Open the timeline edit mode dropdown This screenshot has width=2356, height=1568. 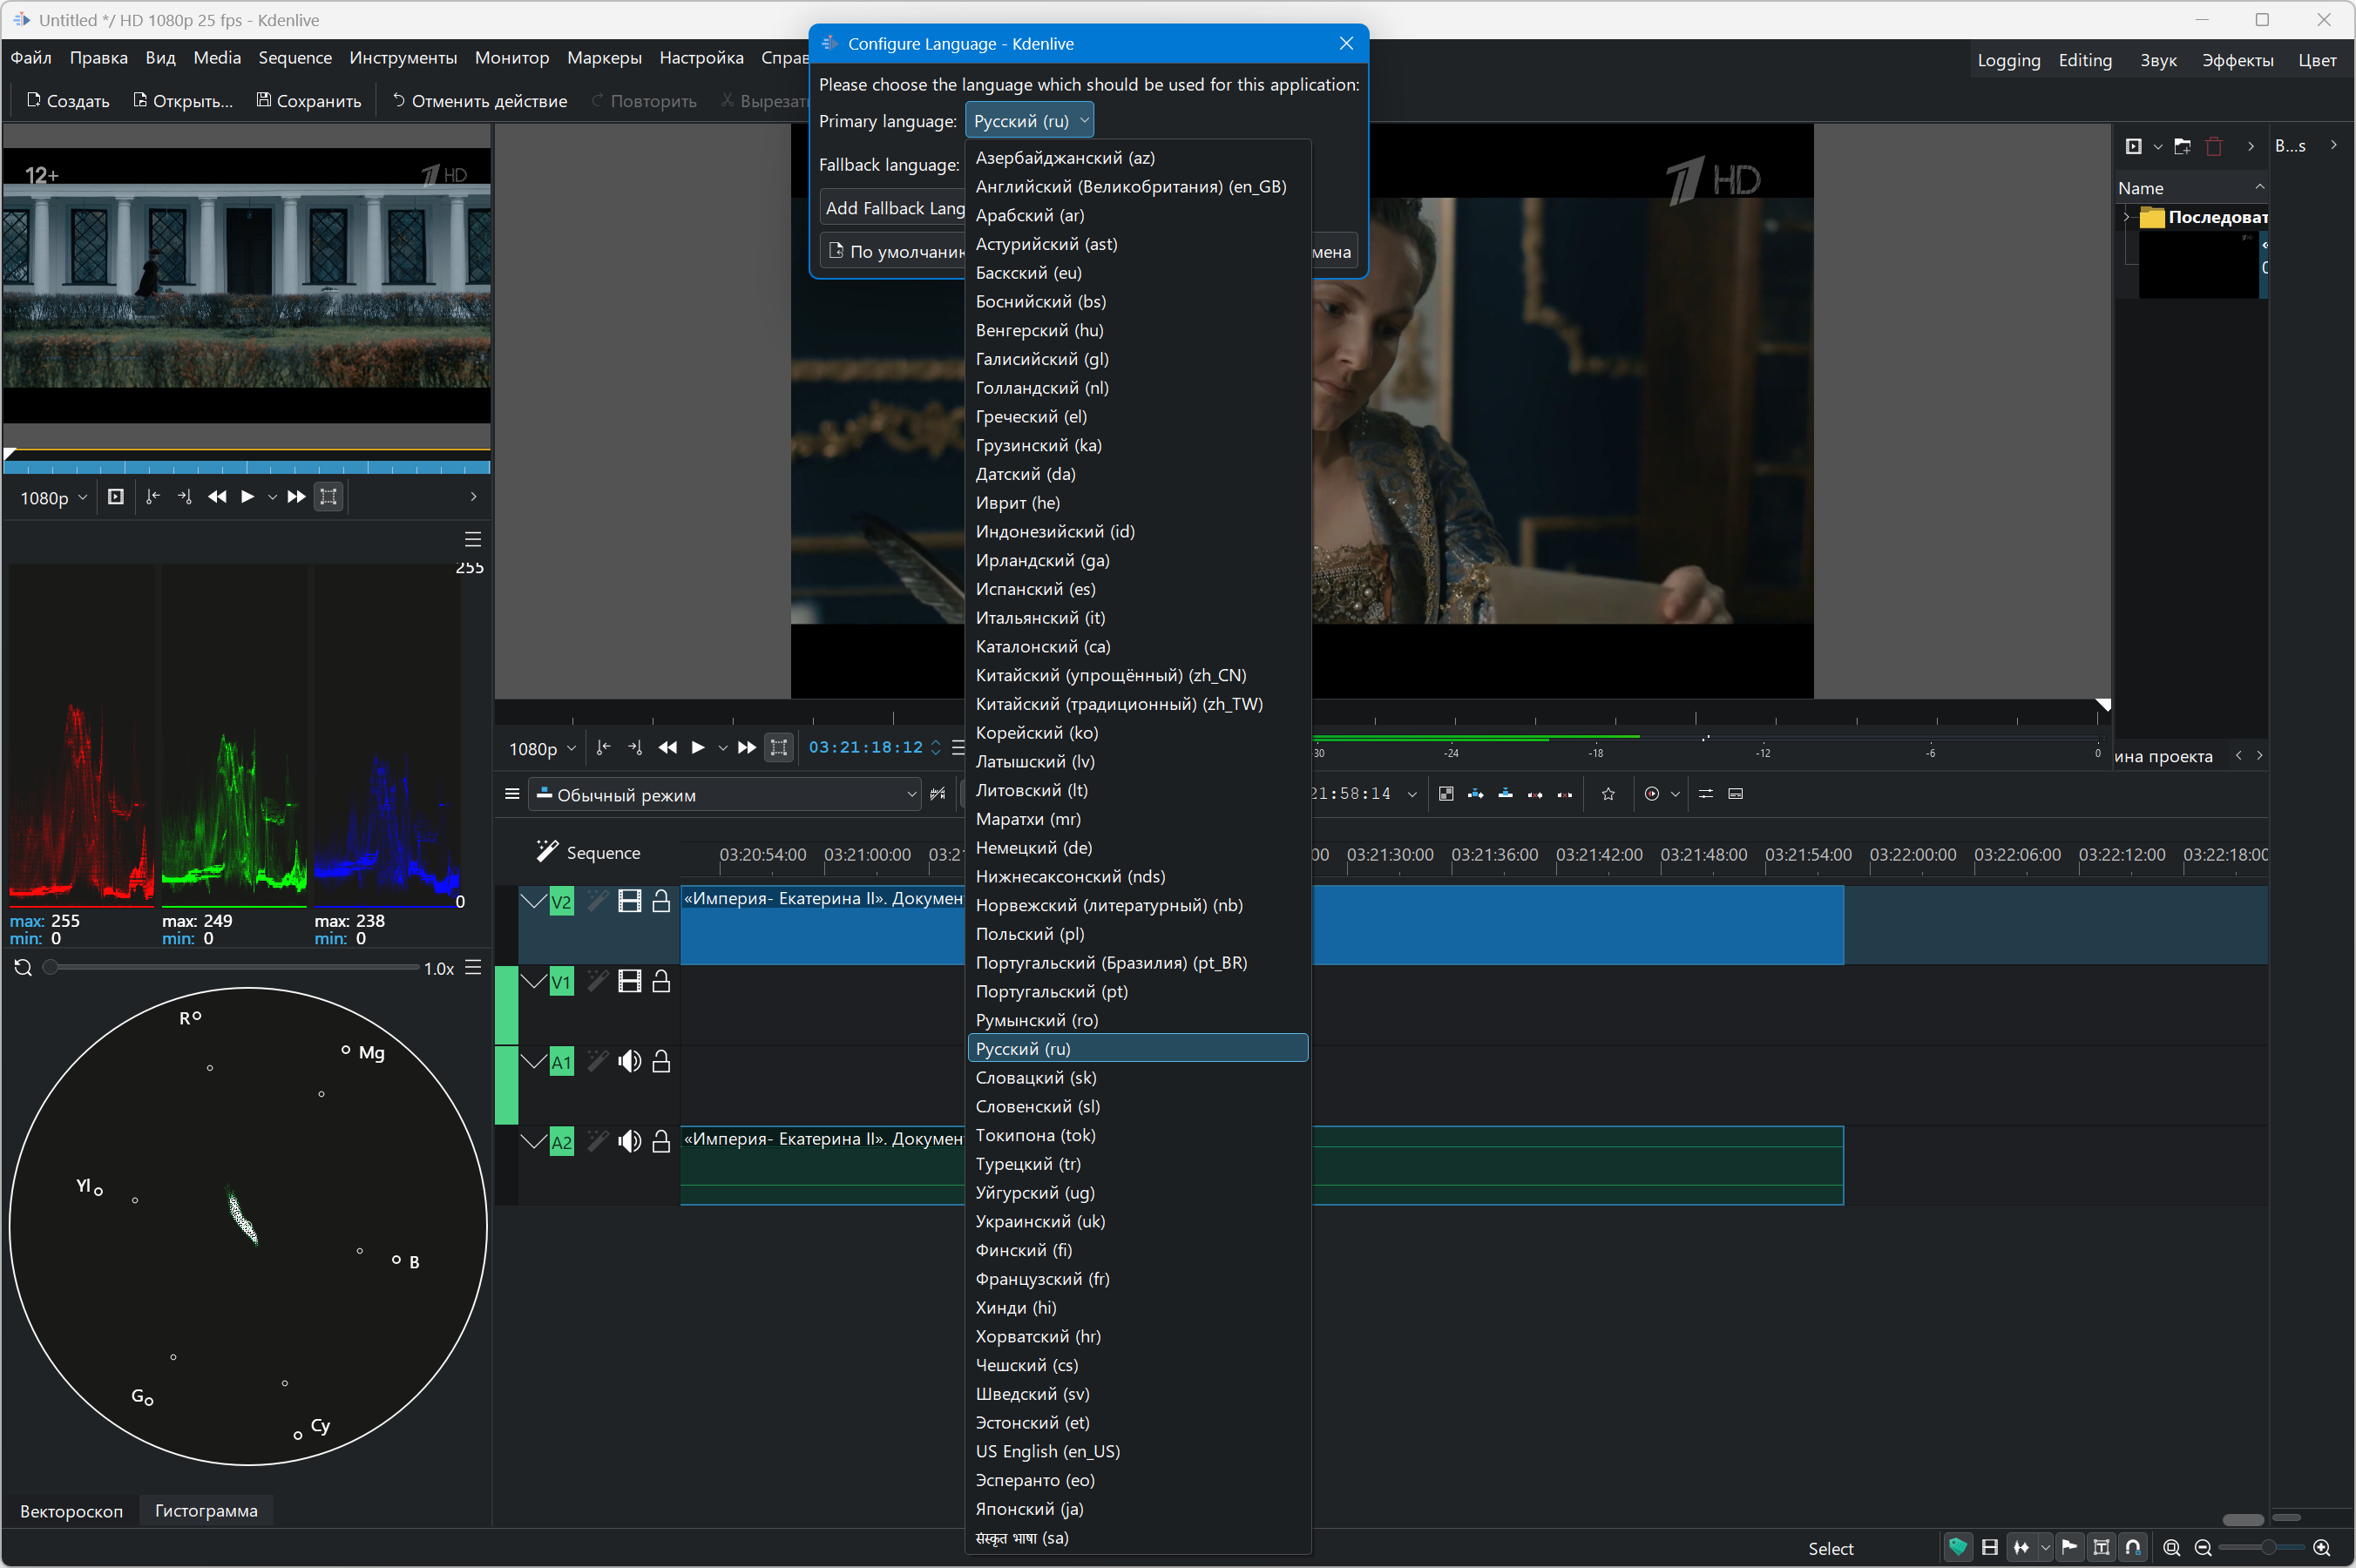(x=726, y=795)
